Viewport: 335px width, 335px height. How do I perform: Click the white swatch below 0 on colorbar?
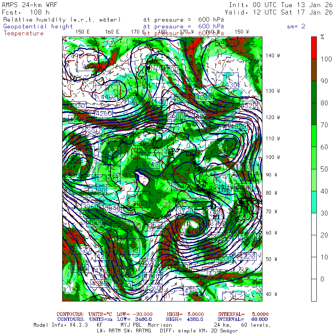[x=314, y=290]
